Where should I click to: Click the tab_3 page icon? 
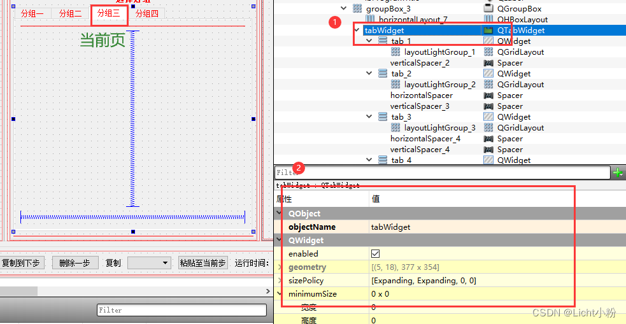click(383, 116)
